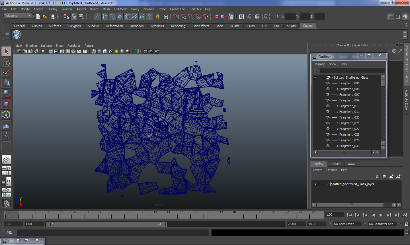
Task: Activate the Rotate tool sphere icon
Action: (6, 93)
